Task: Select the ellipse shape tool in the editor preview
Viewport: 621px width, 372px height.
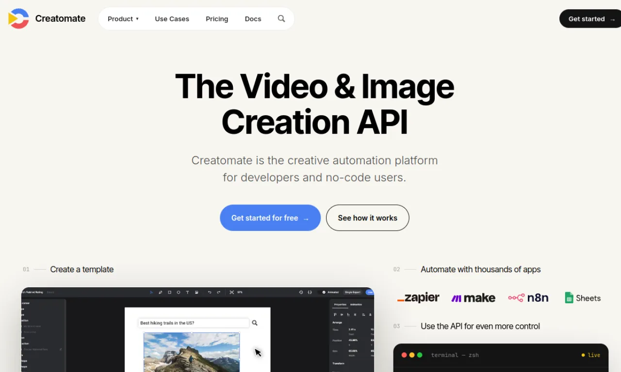Action: pyautogui.click(x=179, y=292)
